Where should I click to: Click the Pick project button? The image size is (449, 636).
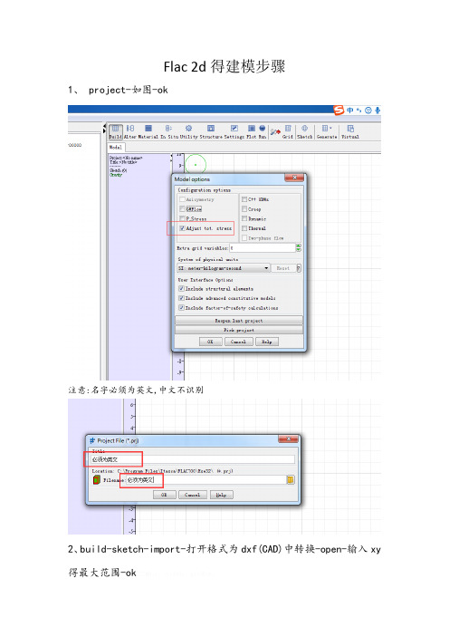pos(239,330)
